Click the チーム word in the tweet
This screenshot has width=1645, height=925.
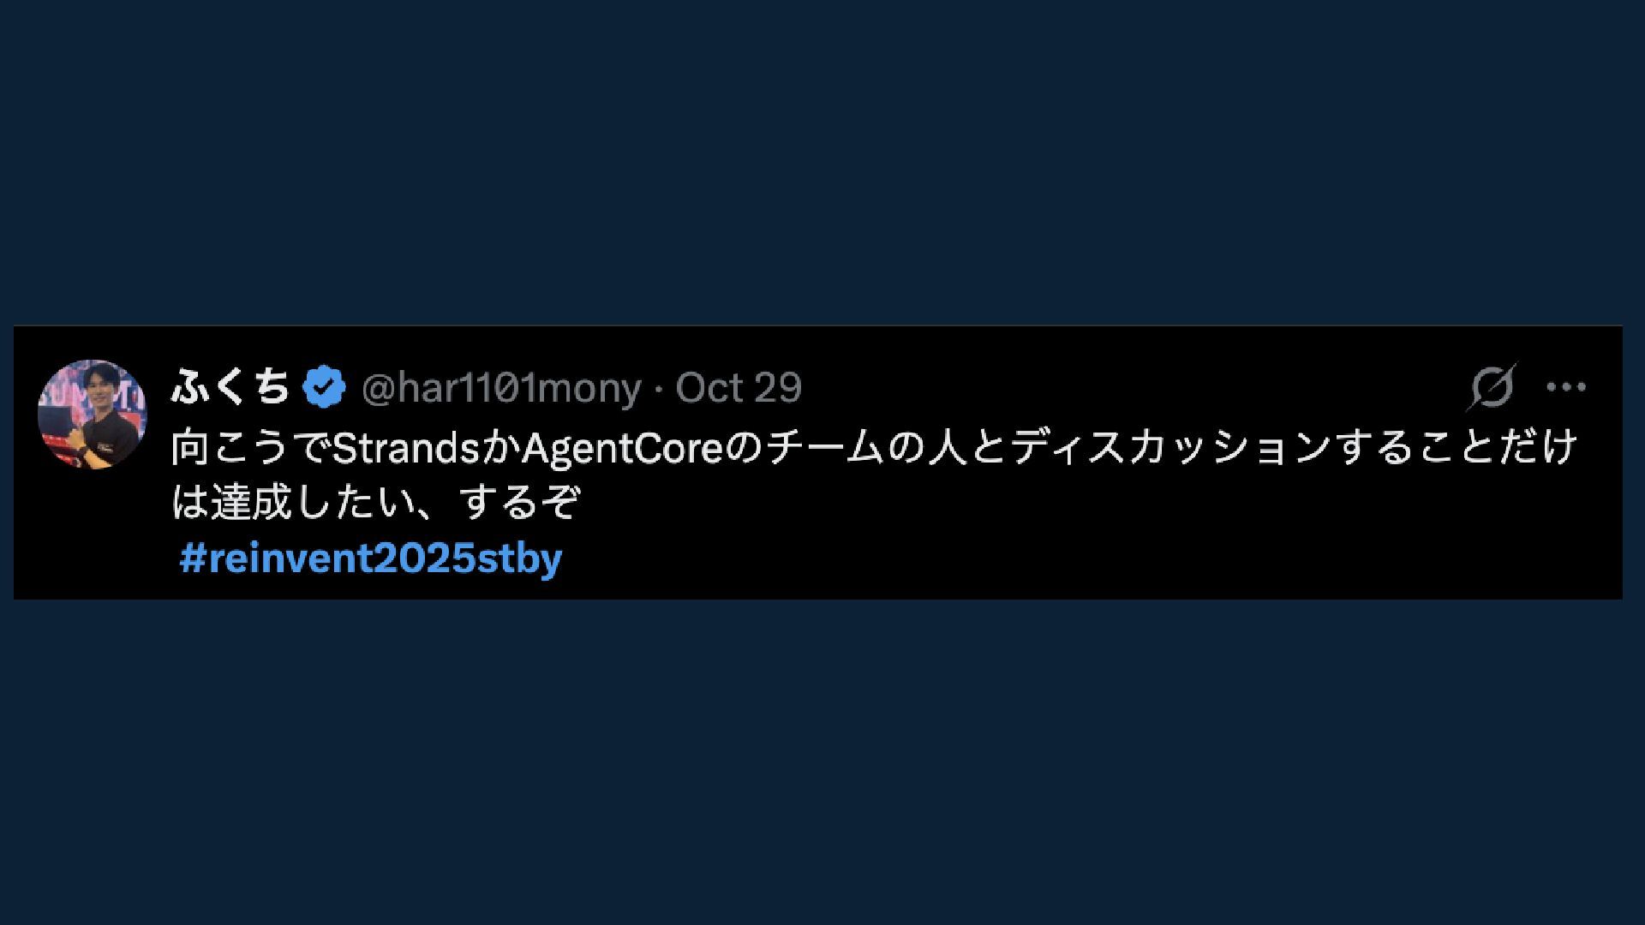click(x=825, y=448)
